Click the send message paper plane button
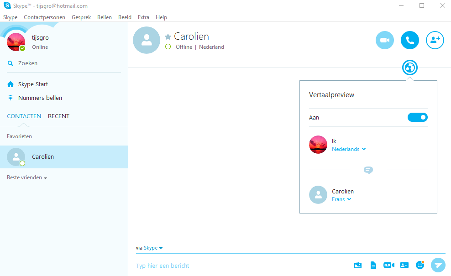This screenshot has width=451, height=276. pyautogui.click(x=438, y=265)
